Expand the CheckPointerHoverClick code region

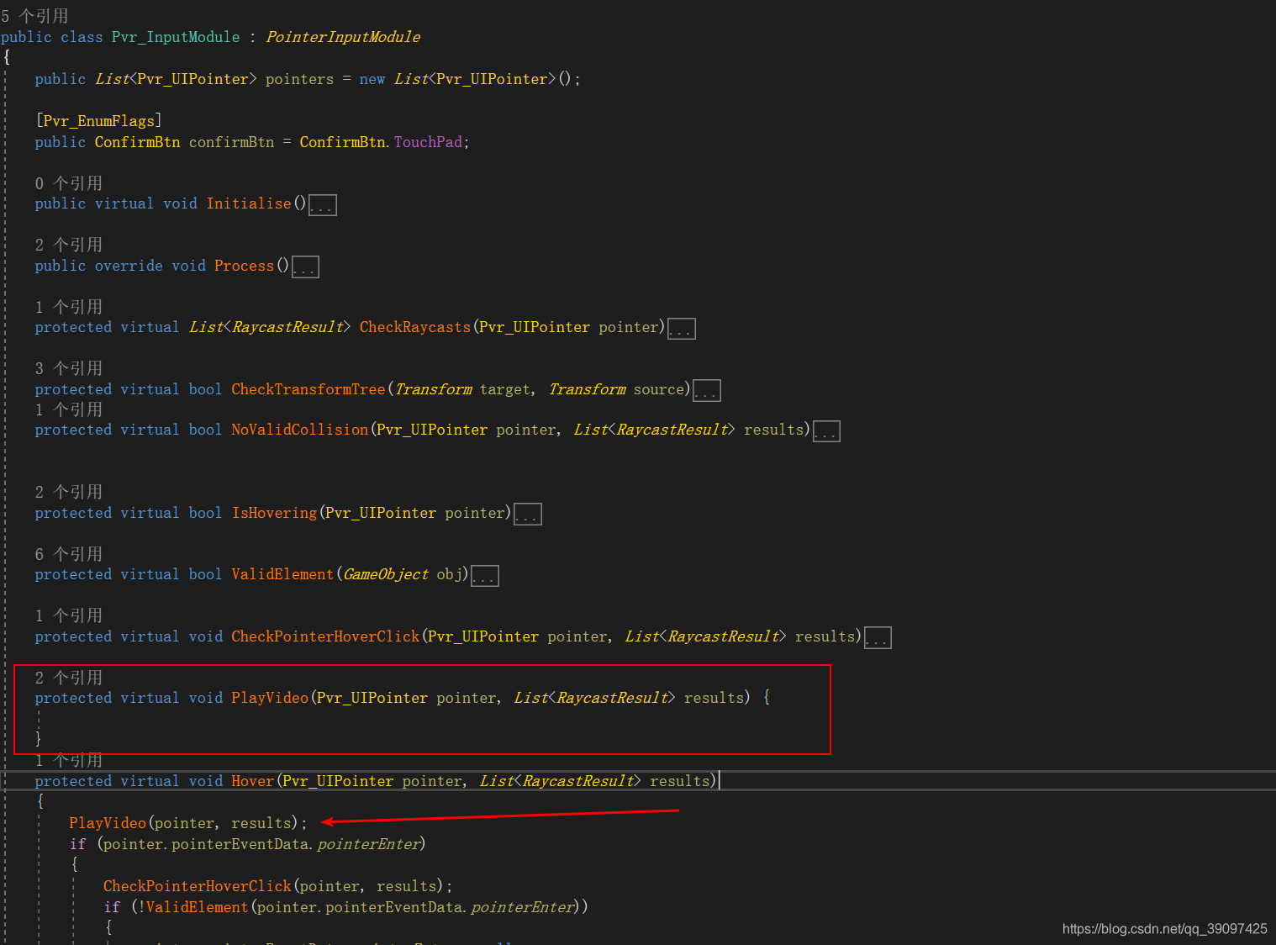coord(878,637)
